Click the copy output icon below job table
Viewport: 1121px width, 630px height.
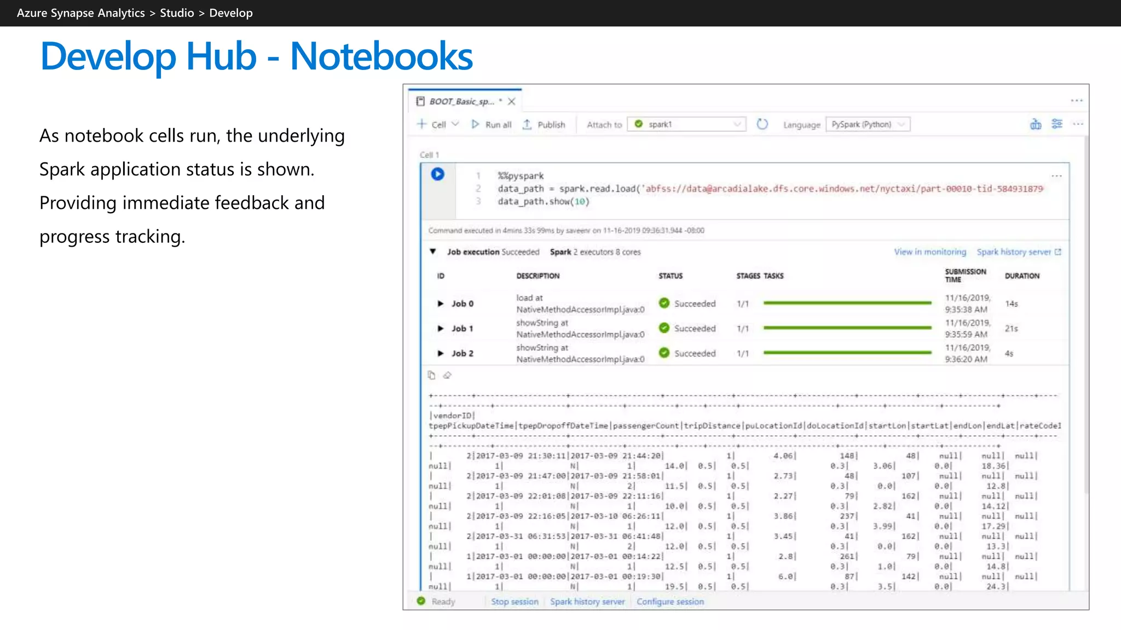431,375
